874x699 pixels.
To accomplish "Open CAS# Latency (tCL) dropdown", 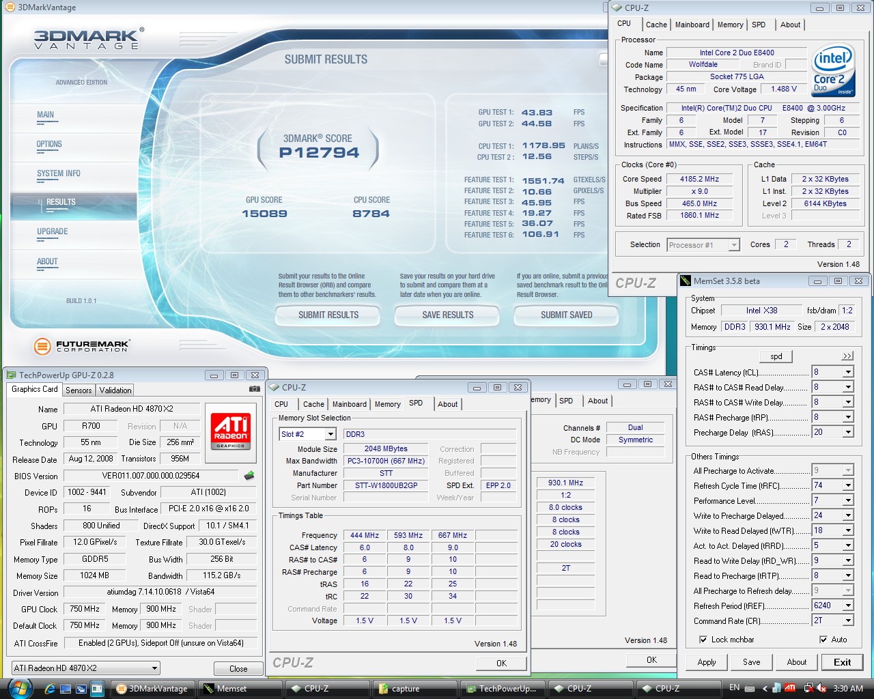I will point(848,372).
